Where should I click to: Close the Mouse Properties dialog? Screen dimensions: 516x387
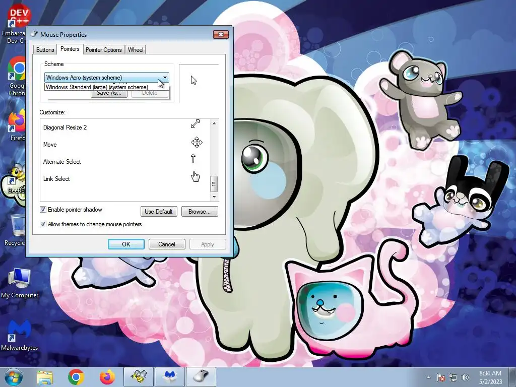(221, 35)
